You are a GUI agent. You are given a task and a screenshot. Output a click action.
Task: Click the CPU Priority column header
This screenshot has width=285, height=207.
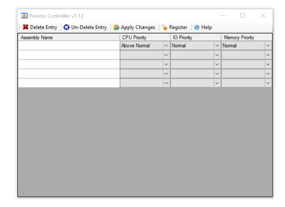click(145, 37)
